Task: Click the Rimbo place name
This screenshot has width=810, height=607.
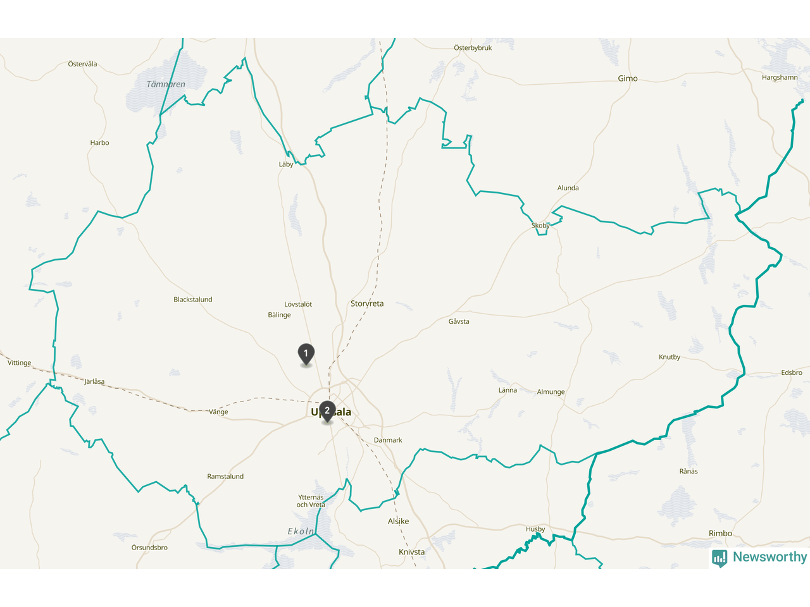Action: pyautogui.click(x=720, y=534)
